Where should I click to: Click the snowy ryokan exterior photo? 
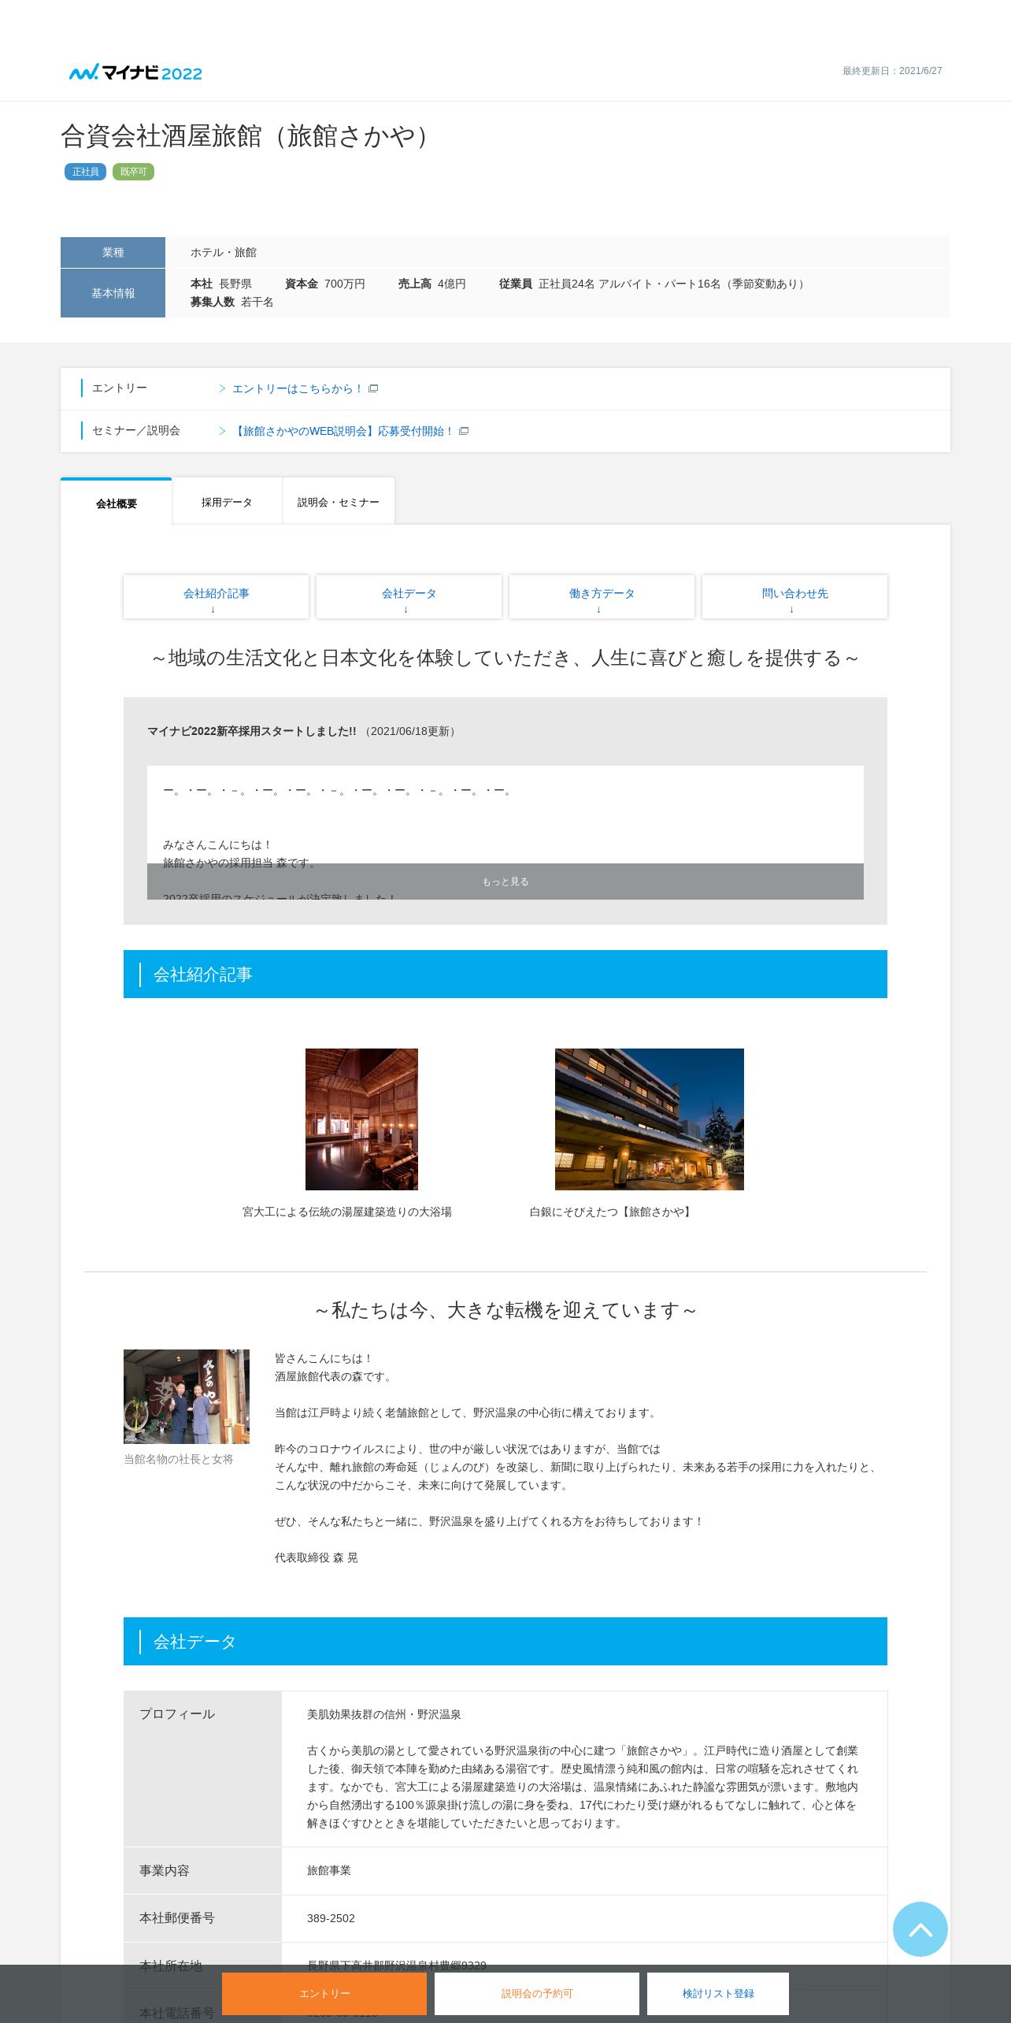pos(649,1119)
